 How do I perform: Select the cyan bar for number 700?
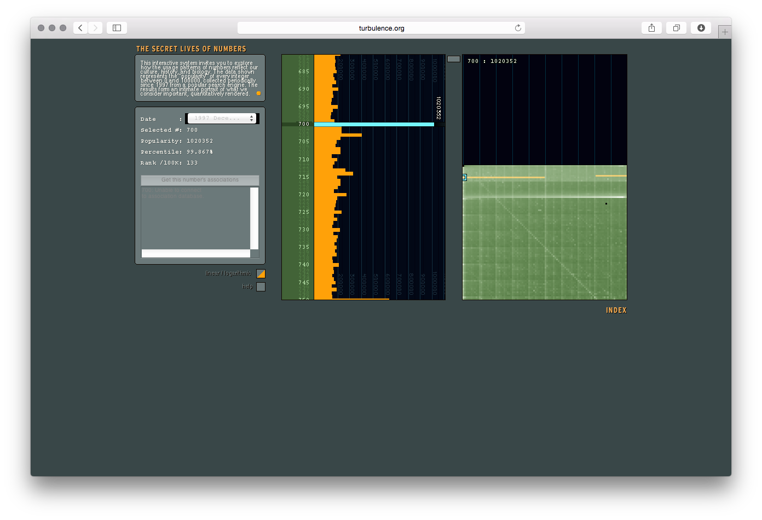pos(374,124)
